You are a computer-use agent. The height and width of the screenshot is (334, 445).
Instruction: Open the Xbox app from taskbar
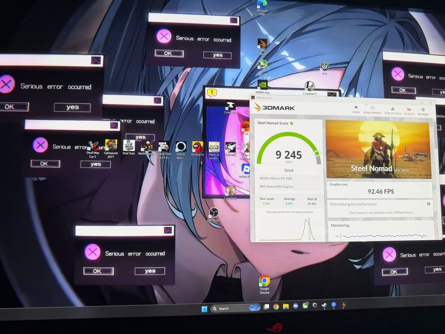click(x=305, y=305)
